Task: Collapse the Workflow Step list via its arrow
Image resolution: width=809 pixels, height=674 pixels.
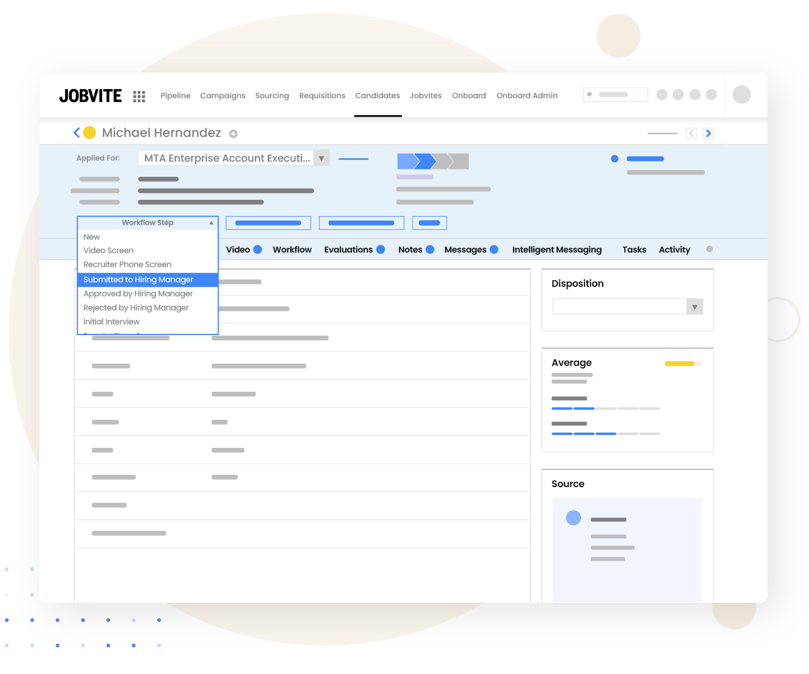Action: [x=211, y=222]
